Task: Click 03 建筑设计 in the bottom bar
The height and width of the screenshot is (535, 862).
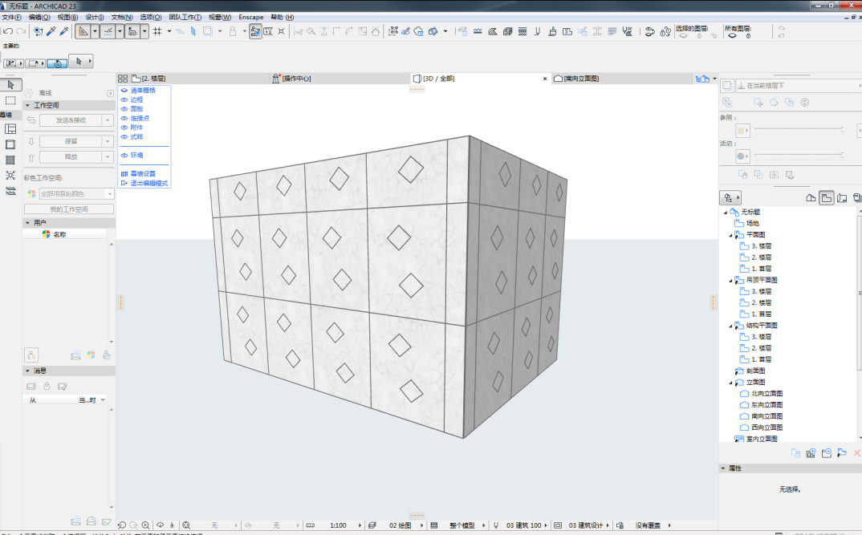Action: 586,525
